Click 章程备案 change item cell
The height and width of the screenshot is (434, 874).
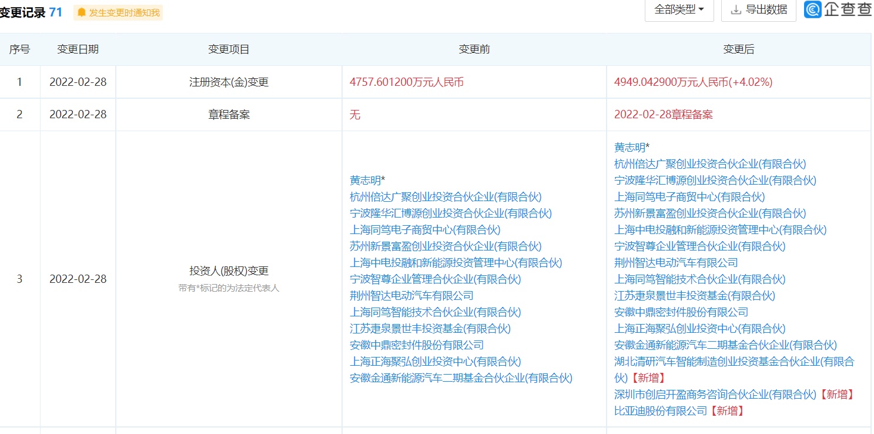pos(229,115)
